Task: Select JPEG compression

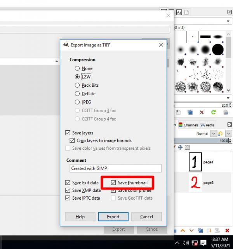Action: tap(83, 102)
